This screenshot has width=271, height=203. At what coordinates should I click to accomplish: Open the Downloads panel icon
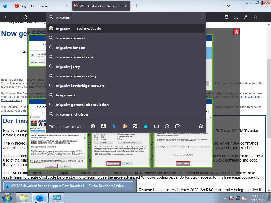coord(236,17)
